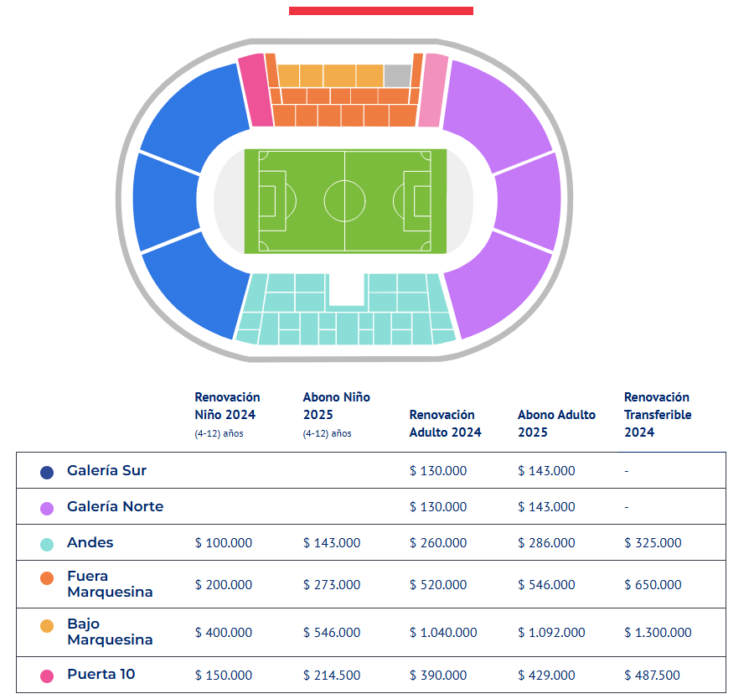Screen dimensions: 749x699
Task: Select the $ 100.000 Andes child renewal price
Action: tap(223, 543)
